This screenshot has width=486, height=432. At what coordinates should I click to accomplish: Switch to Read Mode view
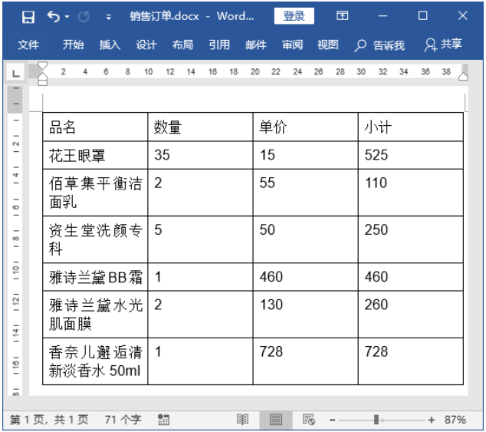(x=242, y=420)
